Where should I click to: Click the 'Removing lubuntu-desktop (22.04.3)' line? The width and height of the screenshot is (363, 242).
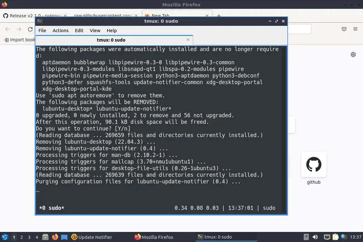(x=95, y=142)
